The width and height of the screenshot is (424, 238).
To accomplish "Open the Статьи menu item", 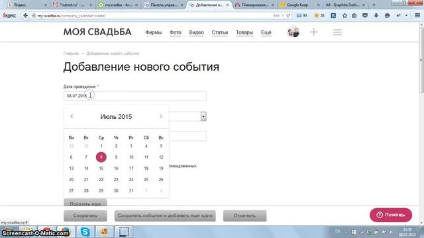I will (x=219, y=32).
